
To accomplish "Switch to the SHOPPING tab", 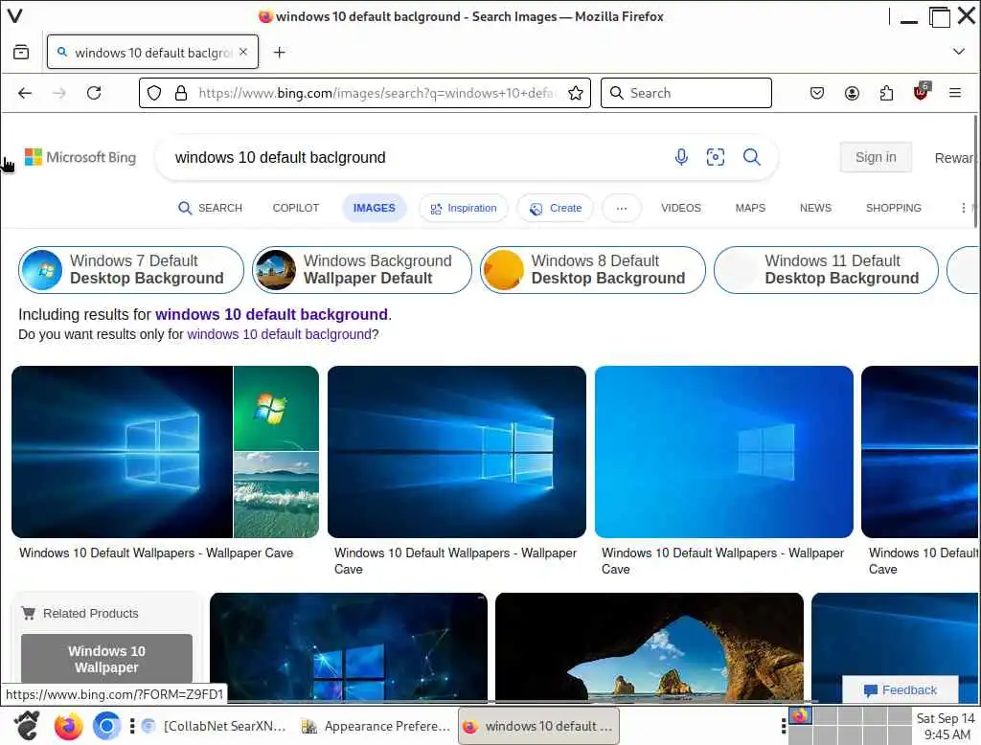I will pyautogui.click(x=894, y=208).
